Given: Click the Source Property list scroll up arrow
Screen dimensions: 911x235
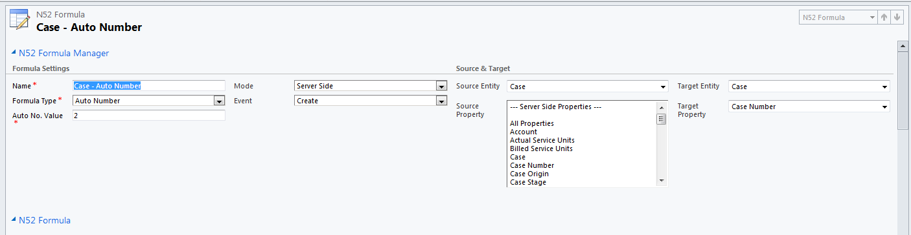Looking at the screenshot, I should click(x=662, y=107).
